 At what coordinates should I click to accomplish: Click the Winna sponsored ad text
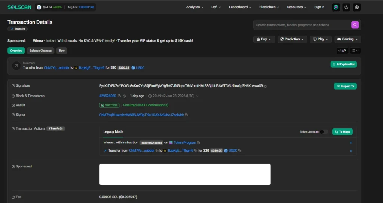tap(113, 40)
